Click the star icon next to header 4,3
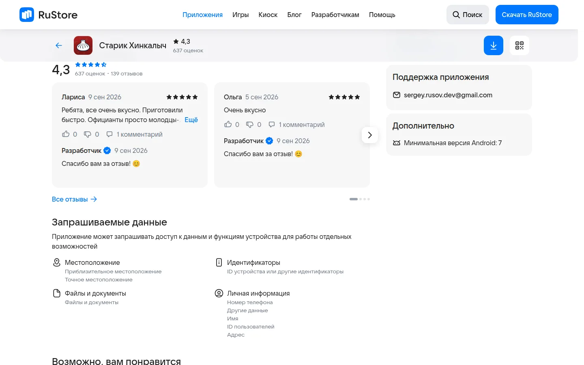 click(176, 41)
